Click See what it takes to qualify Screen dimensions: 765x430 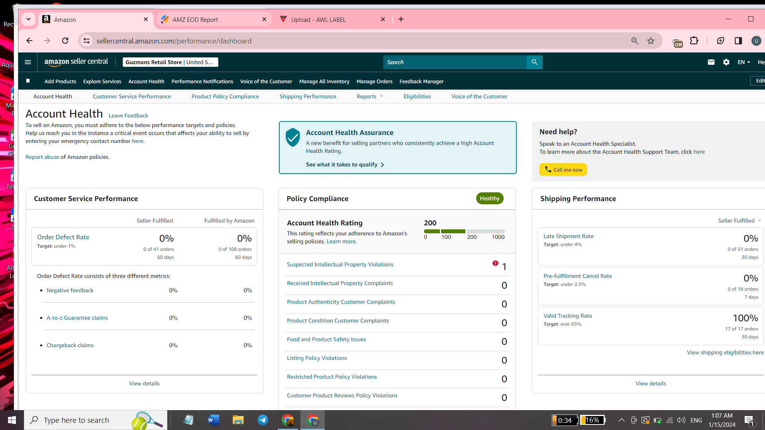point(345,164)
